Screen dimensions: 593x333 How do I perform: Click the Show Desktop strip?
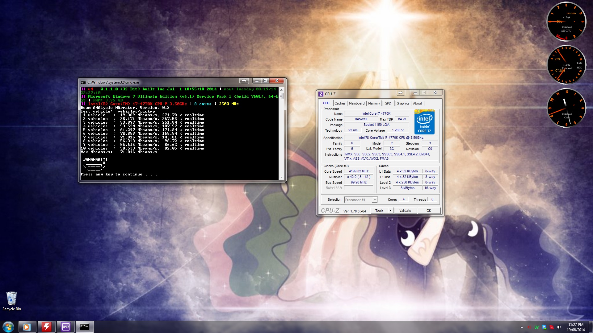pos(591,327)
